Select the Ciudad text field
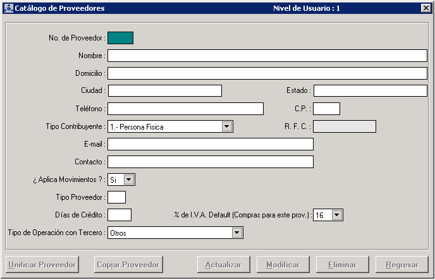This screenshot has width=435, height=280. point(164,91)
